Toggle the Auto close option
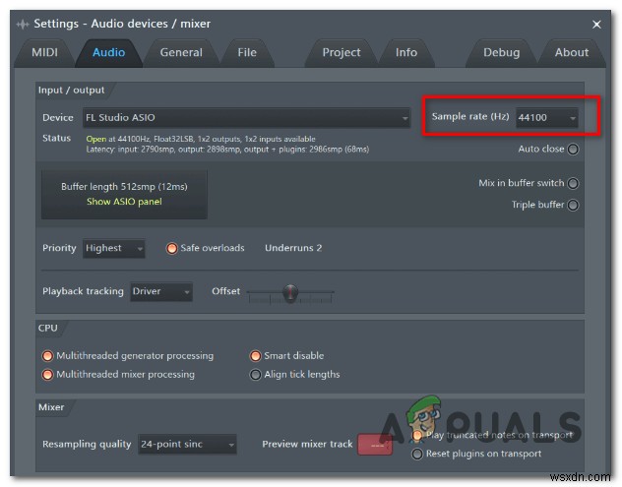622x487 pixels. [x=573, y=150]
